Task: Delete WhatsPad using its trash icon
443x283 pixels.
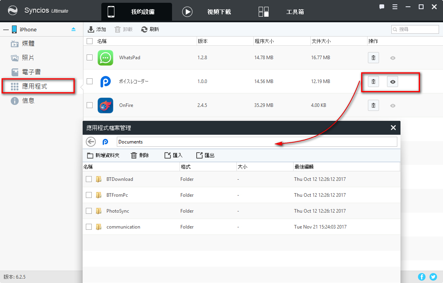Action: coord(373,58)
